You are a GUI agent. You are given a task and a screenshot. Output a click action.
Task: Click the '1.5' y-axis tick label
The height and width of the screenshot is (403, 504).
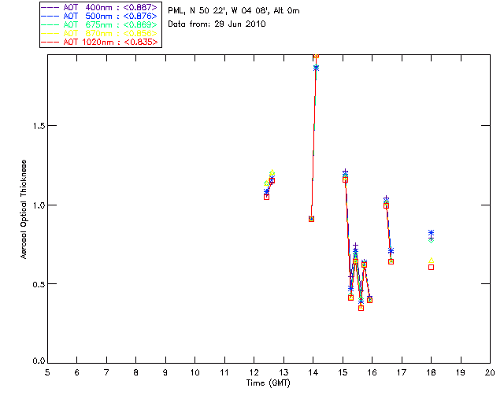(x=38, y=126)
